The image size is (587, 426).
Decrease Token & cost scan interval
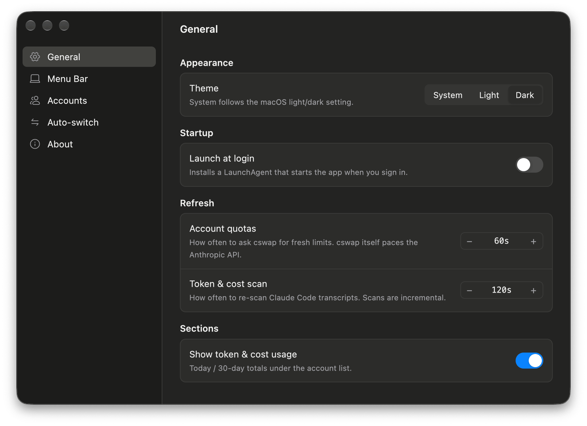pyautogui.click(x=469, y=290)
